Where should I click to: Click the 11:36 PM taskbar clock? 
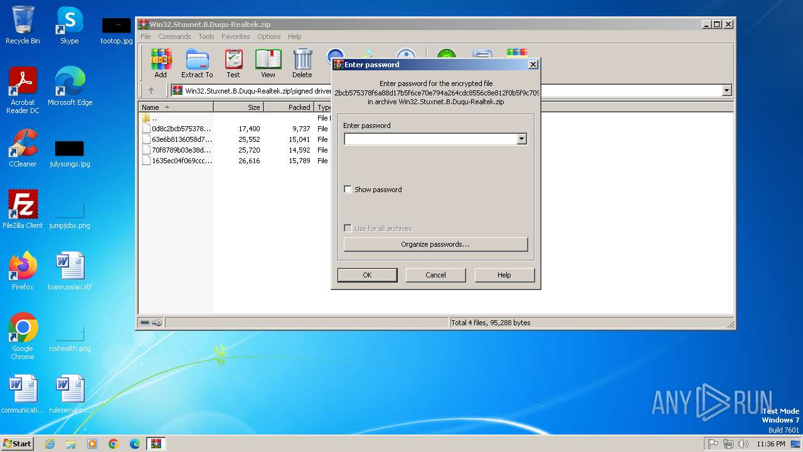click(770, 444)
